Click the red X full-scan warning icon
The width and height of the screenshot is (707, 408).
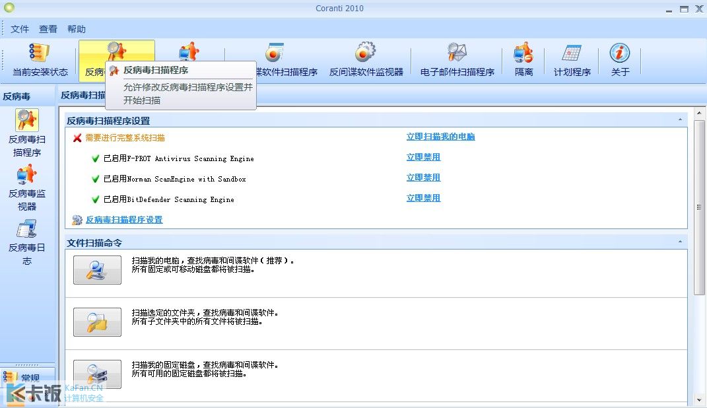(77, 138)
